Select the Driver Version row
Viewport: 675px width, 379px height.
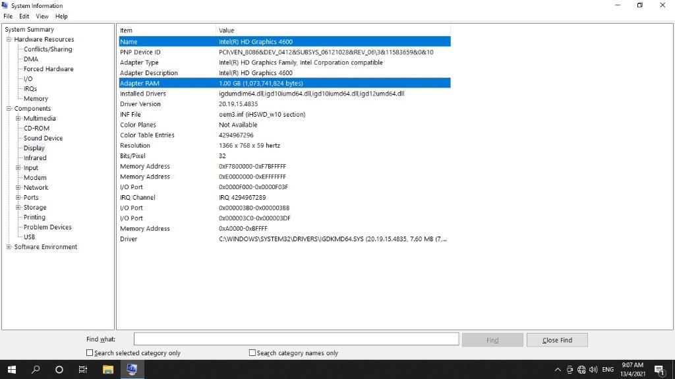click(285, 103)
